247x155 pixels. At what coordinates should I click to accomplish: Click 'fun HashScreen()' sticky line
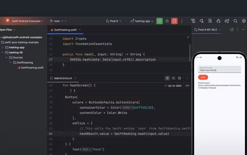pyautogui.click(x=79, y=85)
